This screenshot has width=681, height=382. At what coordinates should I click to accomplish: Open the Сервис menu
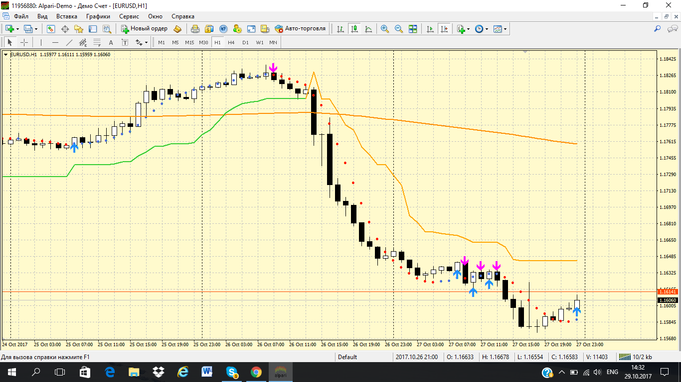[x=129, y=16]
